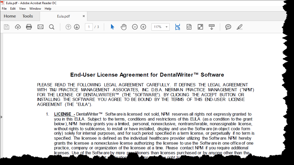This screenshot has height=165, width=294.
Task: Open the Help menu
Action: (48, 9)
